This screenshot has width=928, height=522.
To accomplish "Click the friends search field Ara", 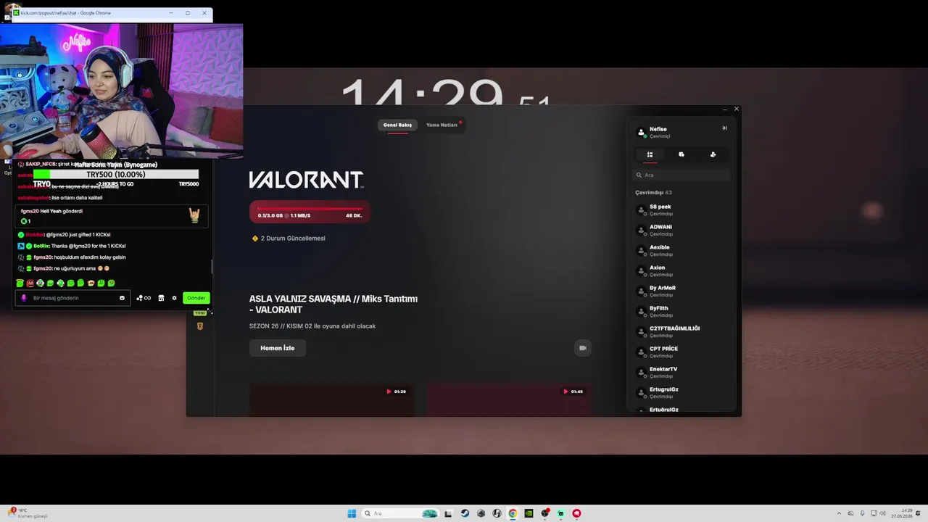I will [681, 175].
